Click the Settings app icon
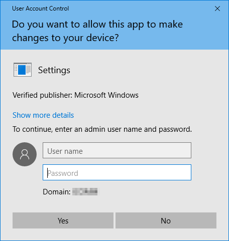The width and height of the screenshot is (229, 241). [23, 70]
